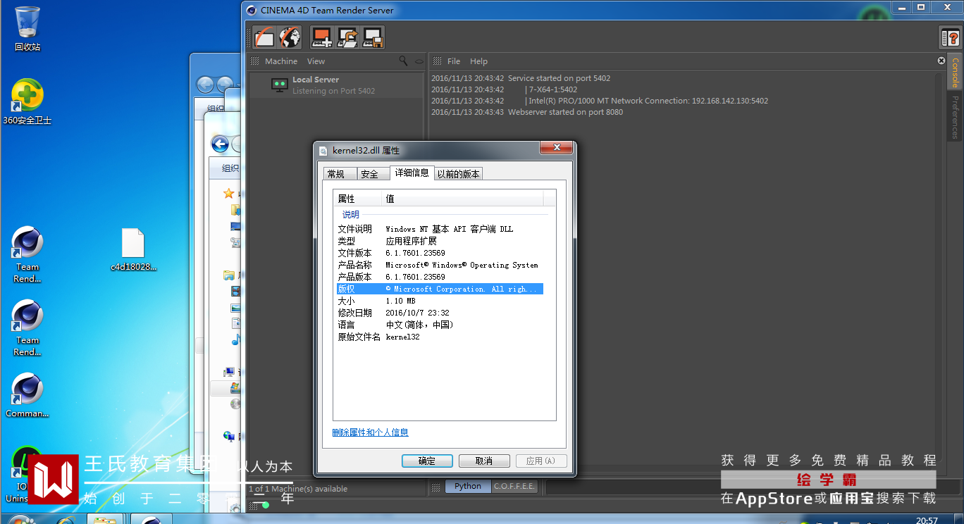Select the 修改日期 property row

click(440, 313)
